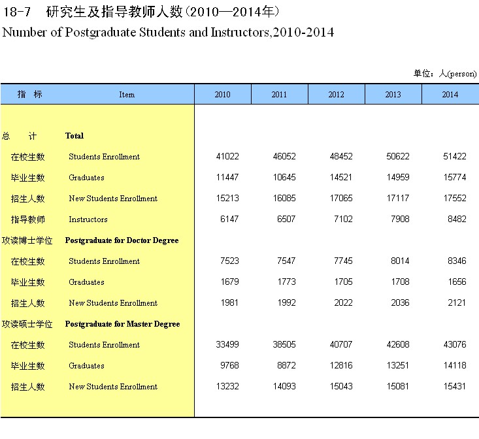Click the 2012 column header

coord(336,95)
